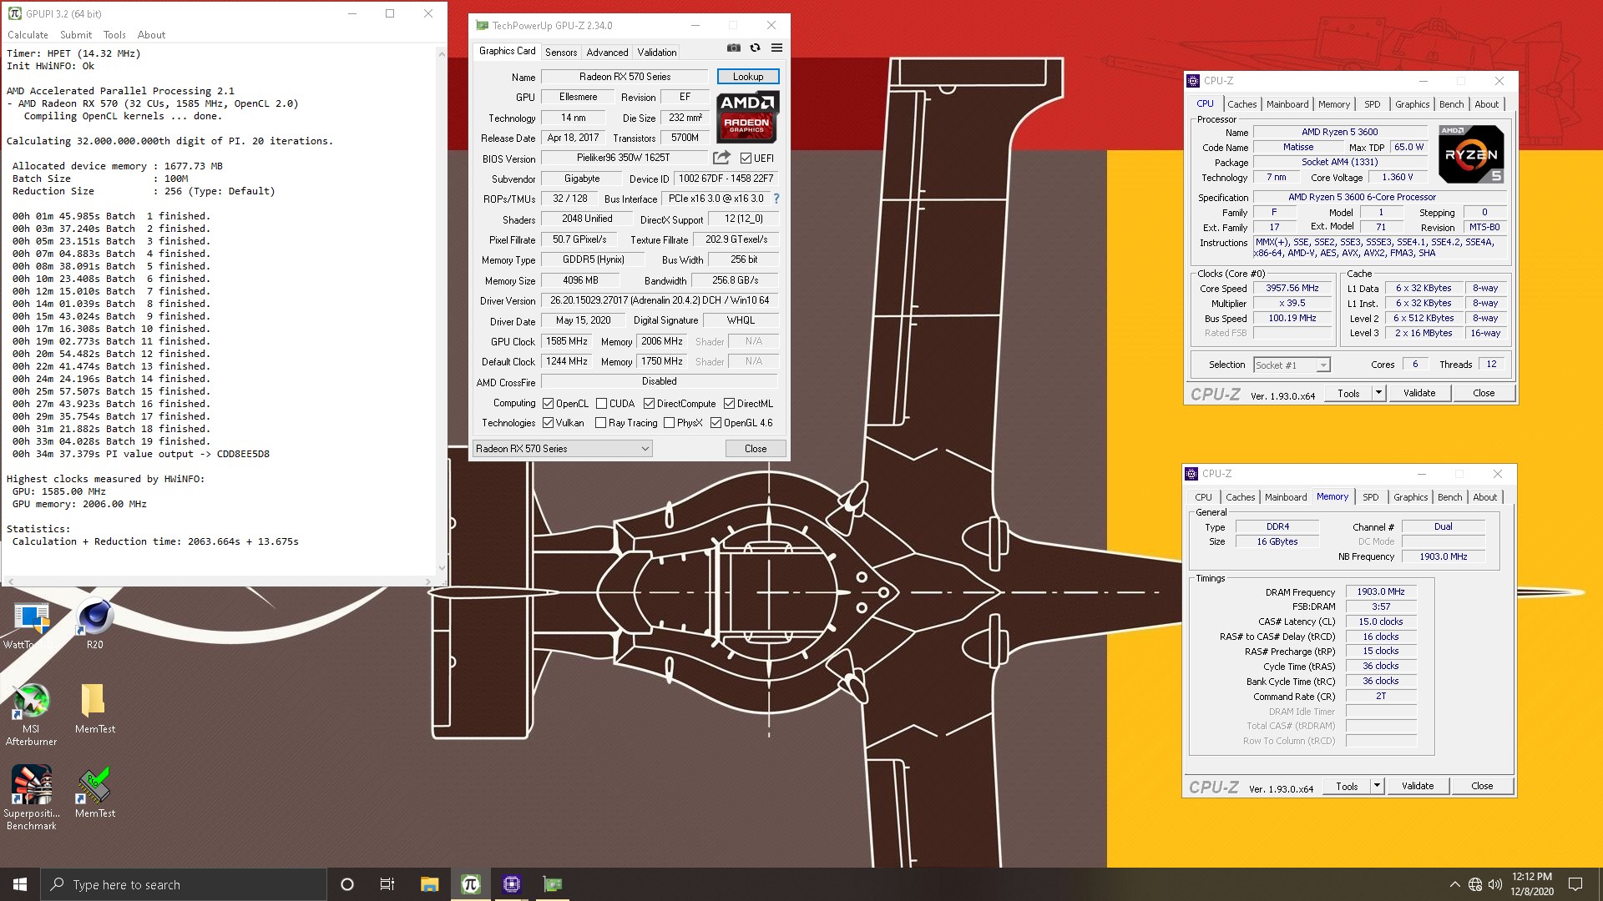Open Superposition Benchmark shortcut

(31, 798)
